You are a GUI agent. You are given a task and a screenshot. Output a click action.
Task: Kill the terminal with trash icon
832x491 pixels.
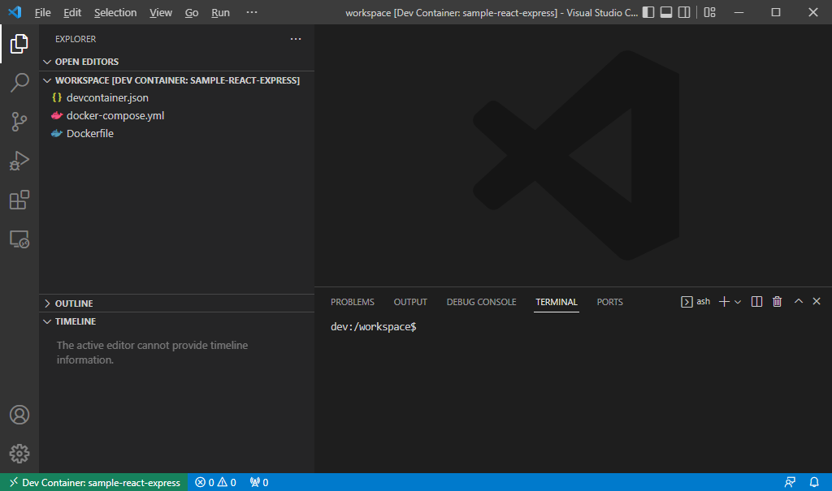[777, 302]
